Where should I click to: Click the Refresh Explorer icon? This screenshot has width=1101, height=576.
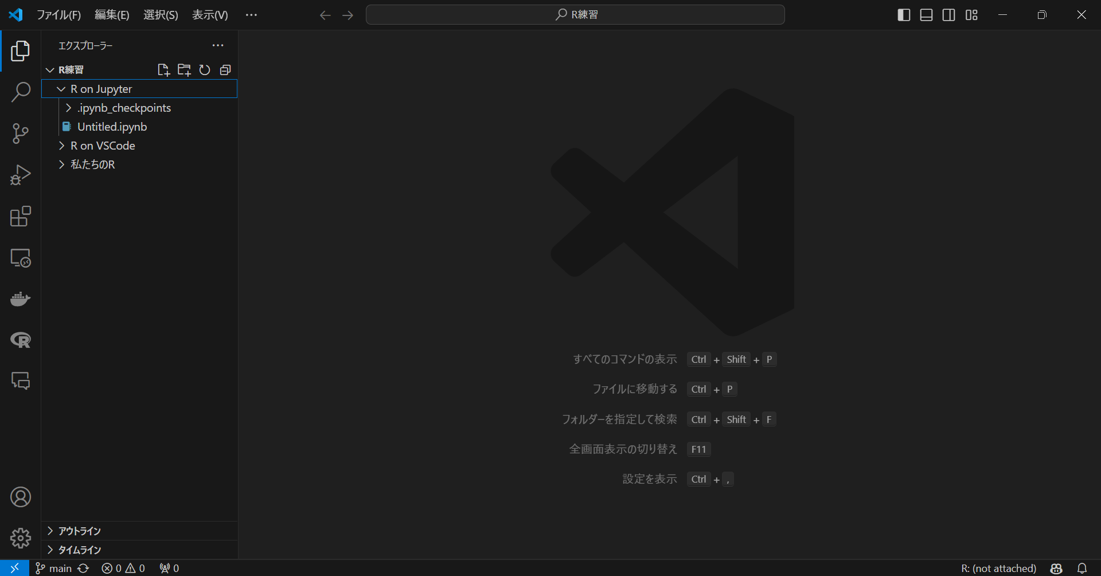[x=205, y=70]
